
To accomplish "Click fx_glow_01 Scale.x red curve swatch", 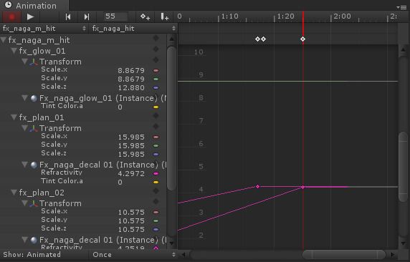I will (156, 71).
